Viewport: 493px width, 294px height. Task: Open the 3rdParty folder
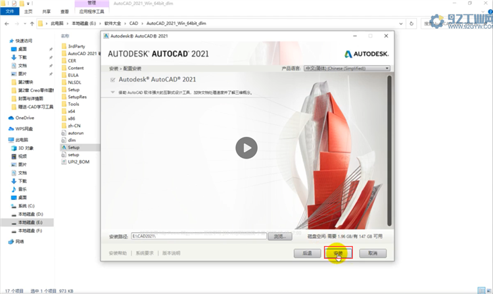[76, 46]
